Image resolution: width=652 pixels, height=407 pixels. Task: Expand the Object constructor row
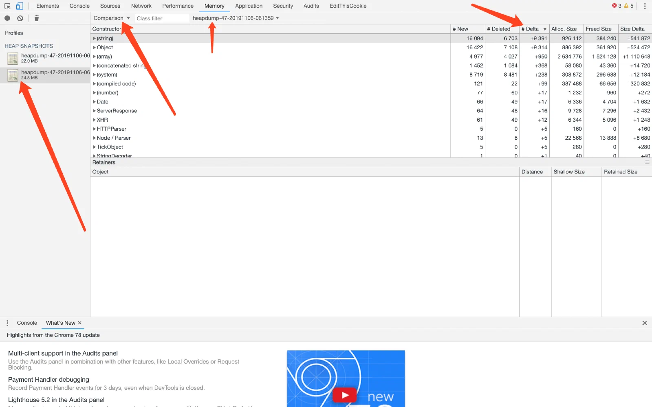(95, 47)
